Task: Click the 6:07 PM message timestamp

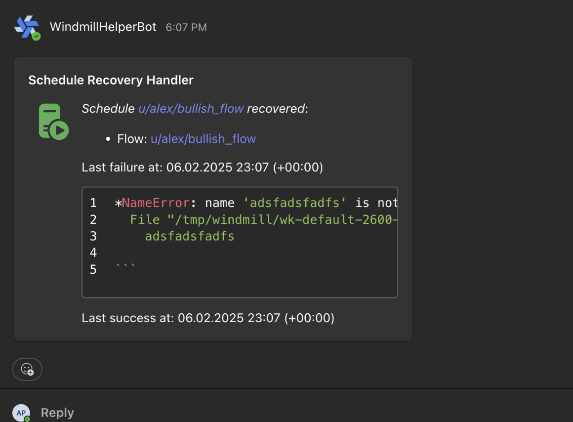Action: click(186, 28)
